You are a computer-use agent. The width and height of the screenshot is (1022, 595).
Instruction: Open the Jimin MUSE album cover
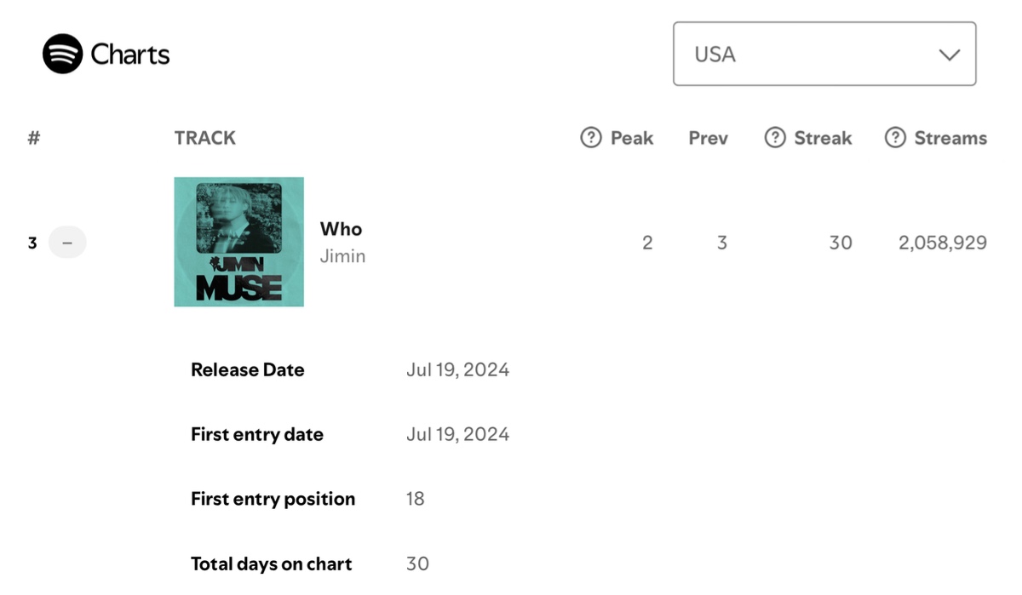[x=238, y=242]
